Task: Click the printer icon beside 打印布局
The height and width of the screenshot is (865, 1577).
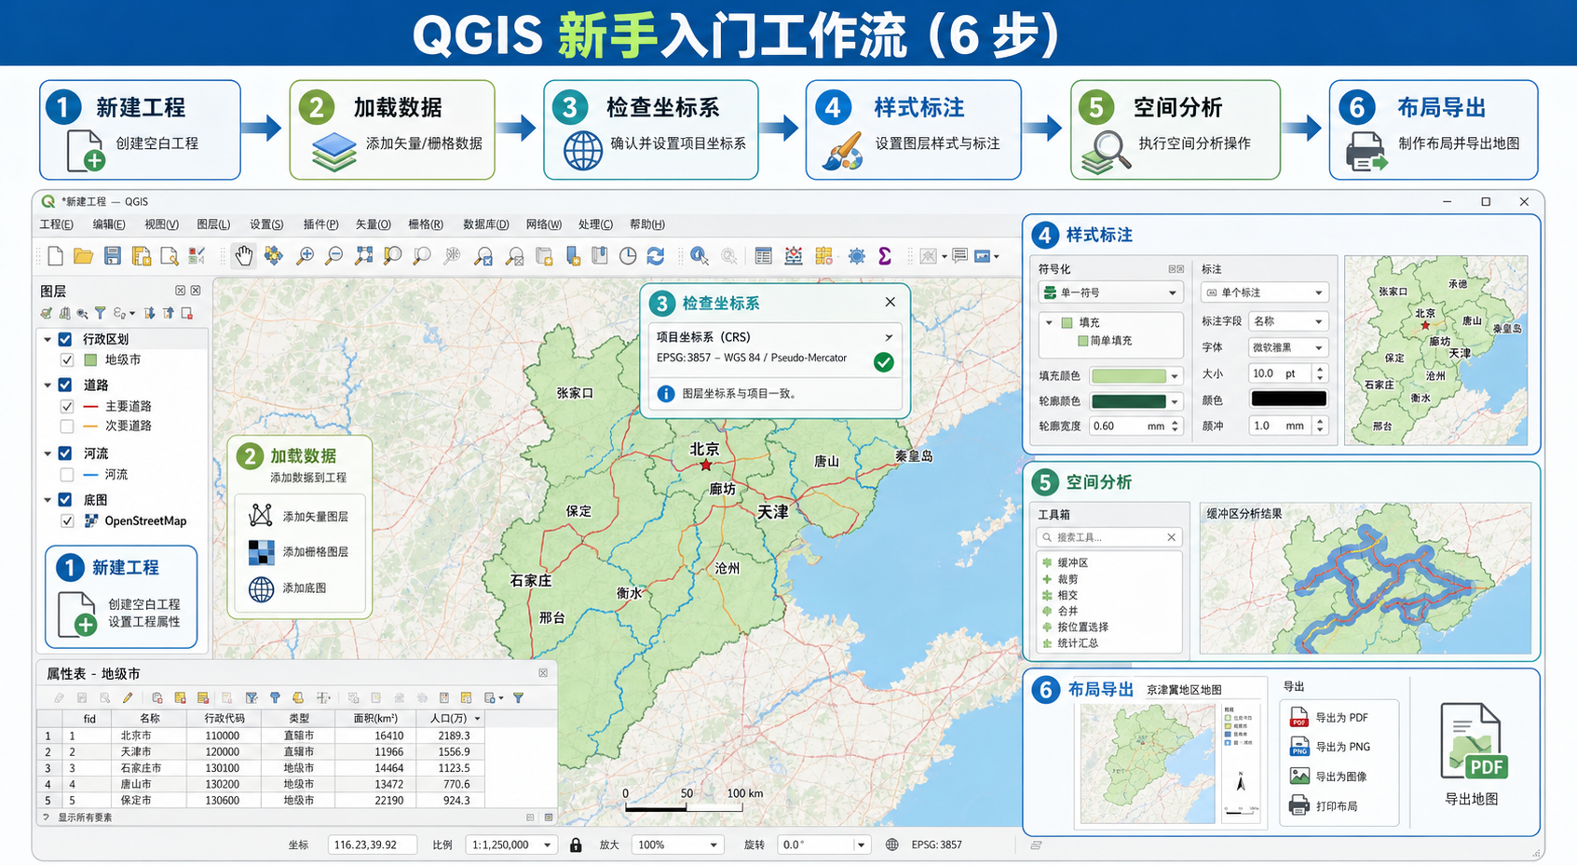Action: point(1299,805)
